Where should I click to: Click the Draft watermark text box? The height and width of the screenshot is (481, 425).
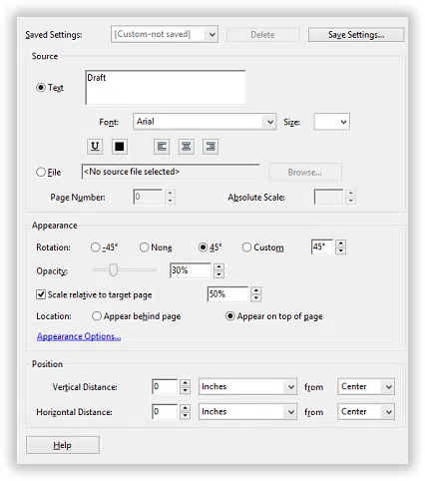tap(166, 87)
